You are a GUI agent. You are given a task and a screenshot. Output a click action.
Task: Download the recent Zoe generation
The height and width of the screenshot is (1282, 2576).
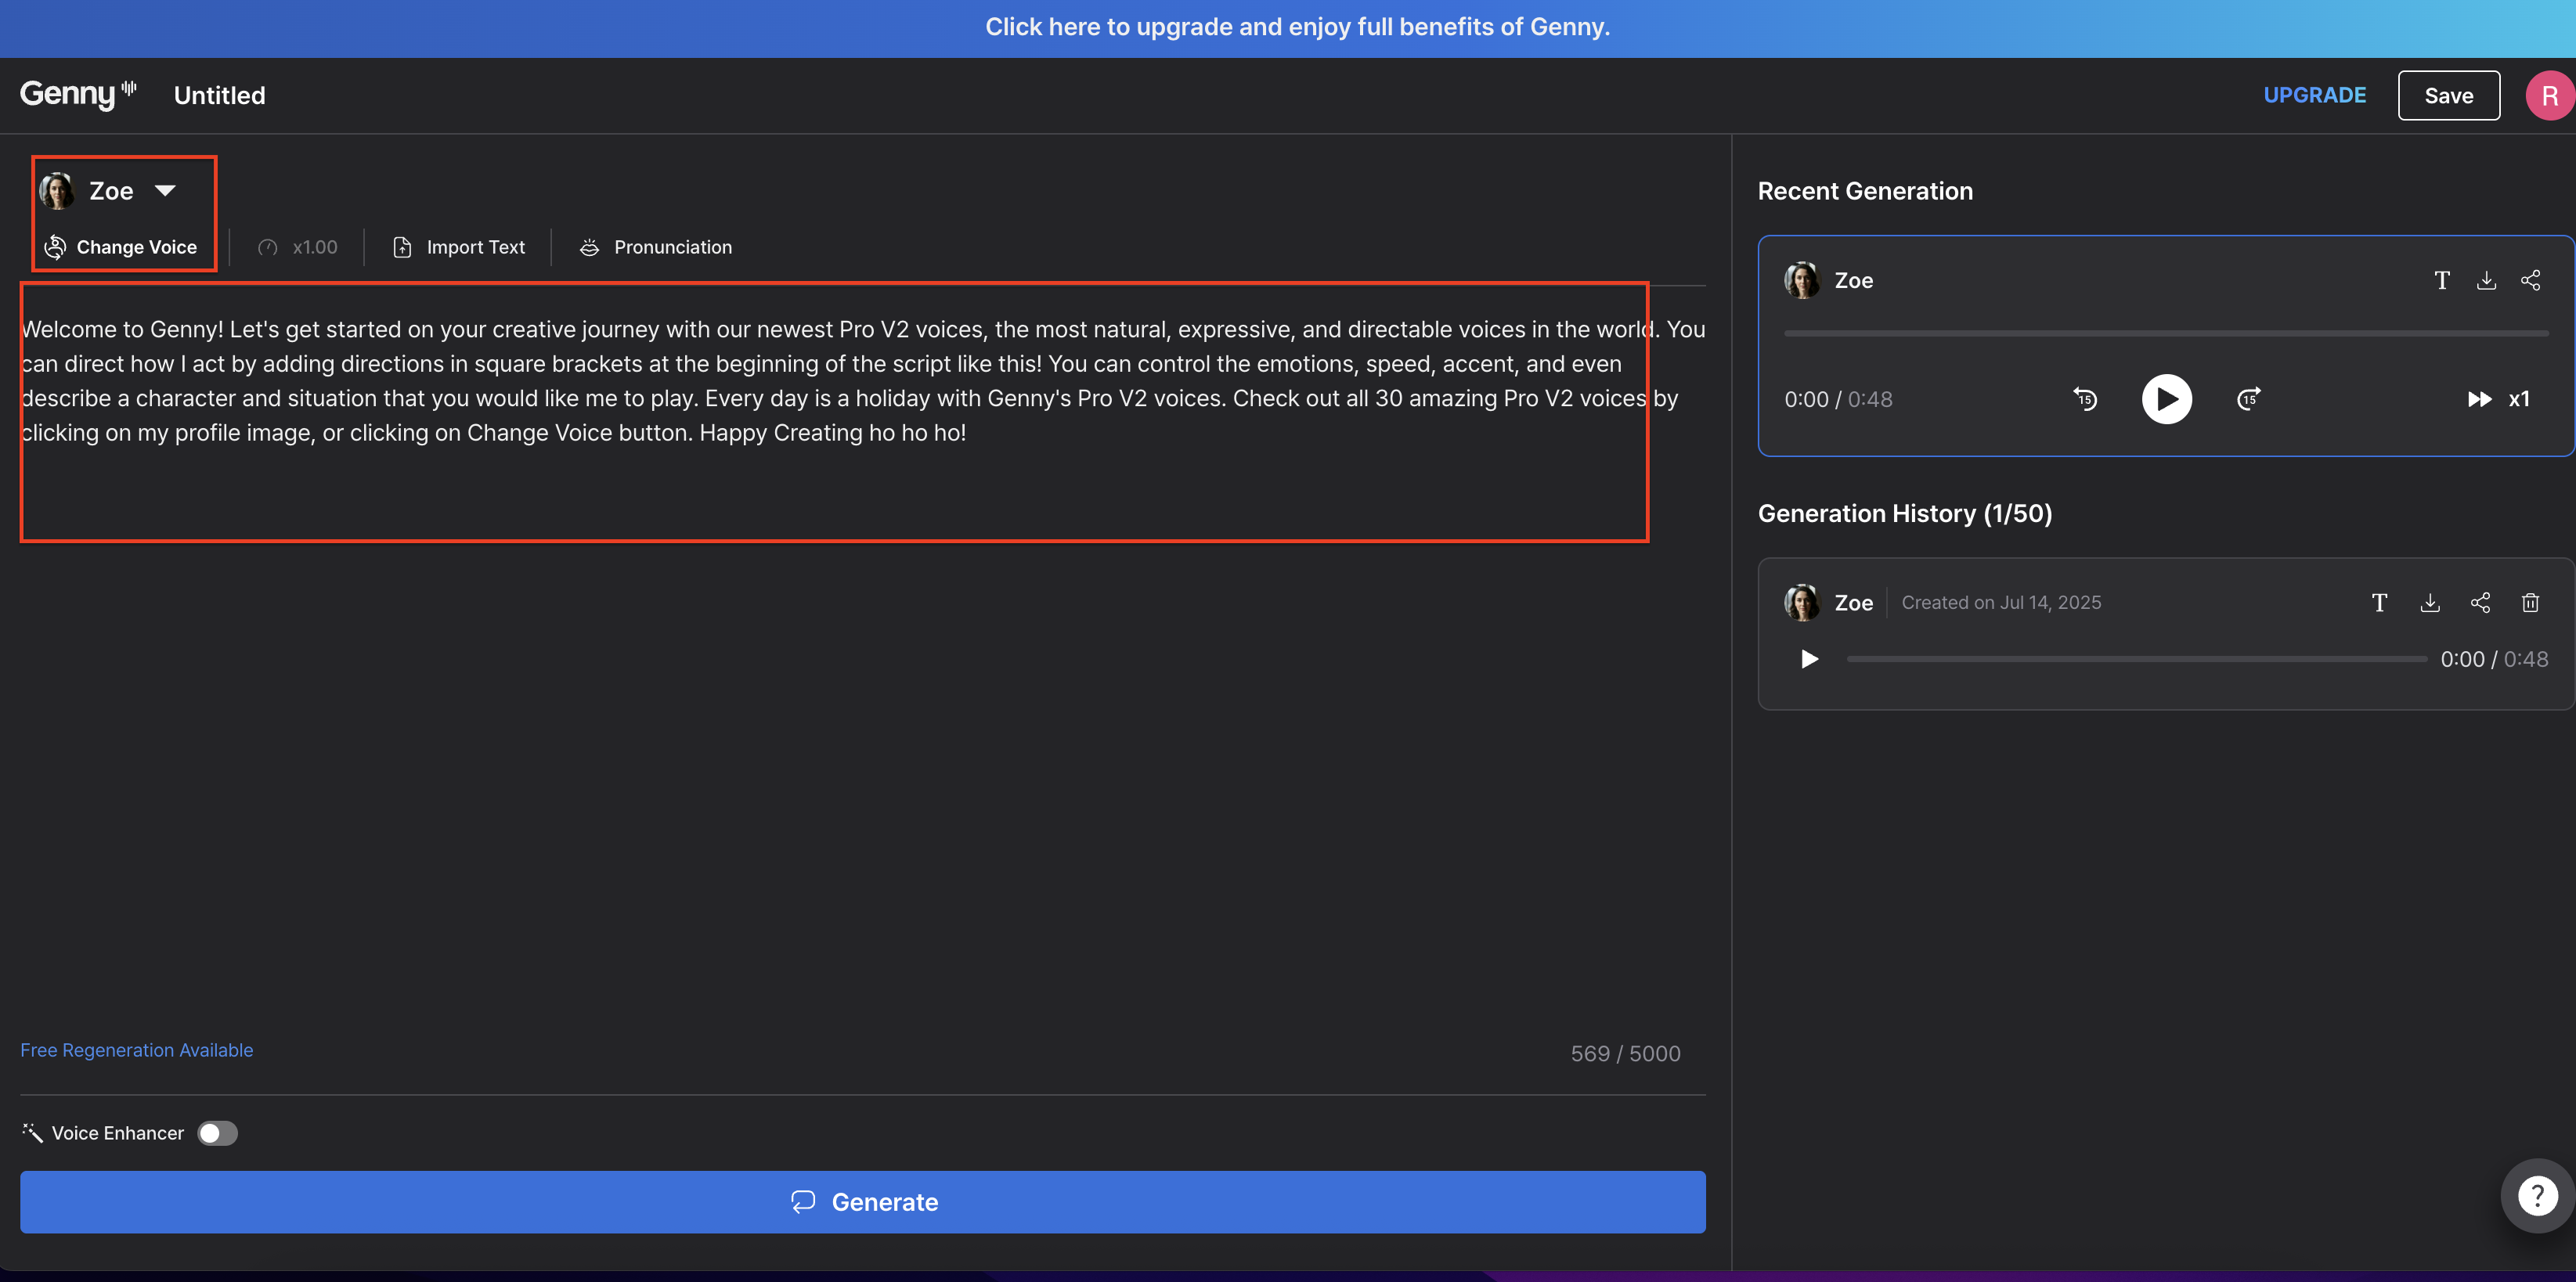pyautogui.click(x=2486, y=281)
